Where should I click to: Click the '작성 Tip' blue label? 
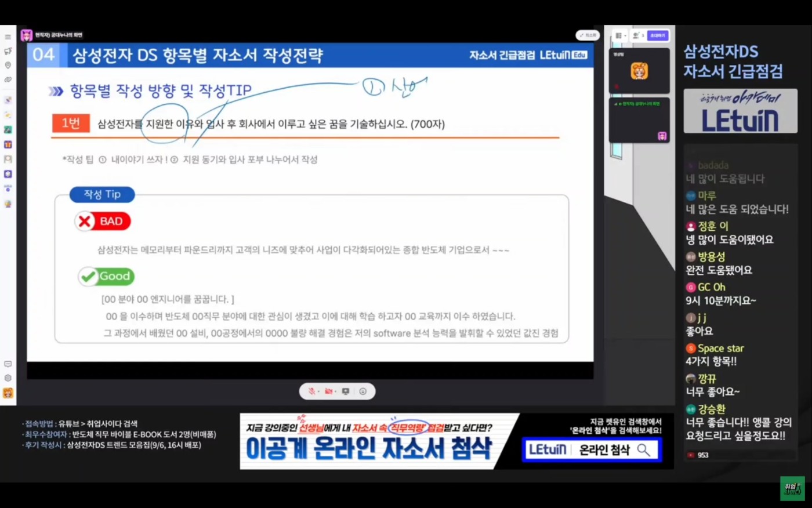[102, 194]
